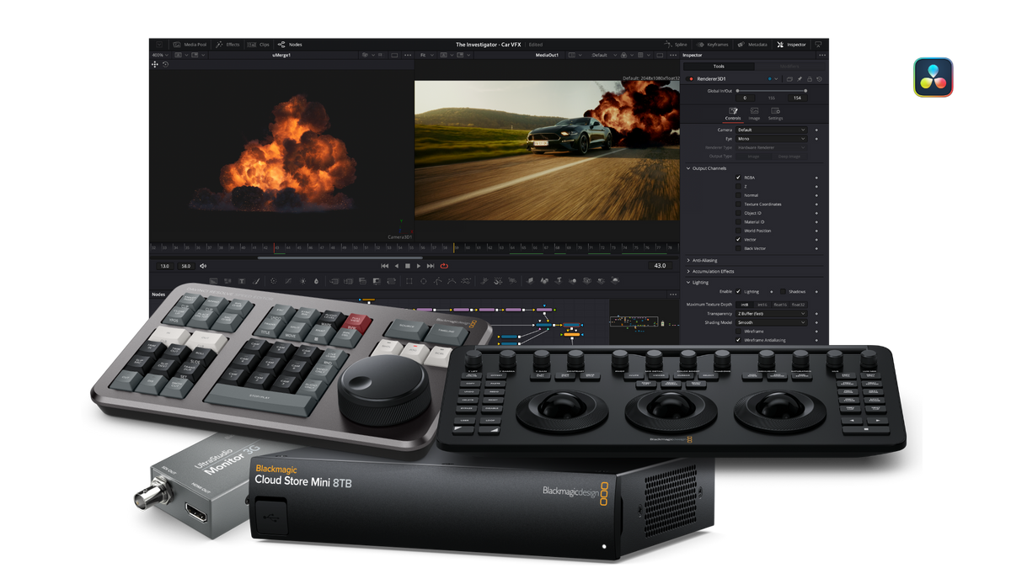The height and width of the screenshot is (568, 1011).
Task: Select float32 Maximum Texture Depth
Action: point(798,305)
